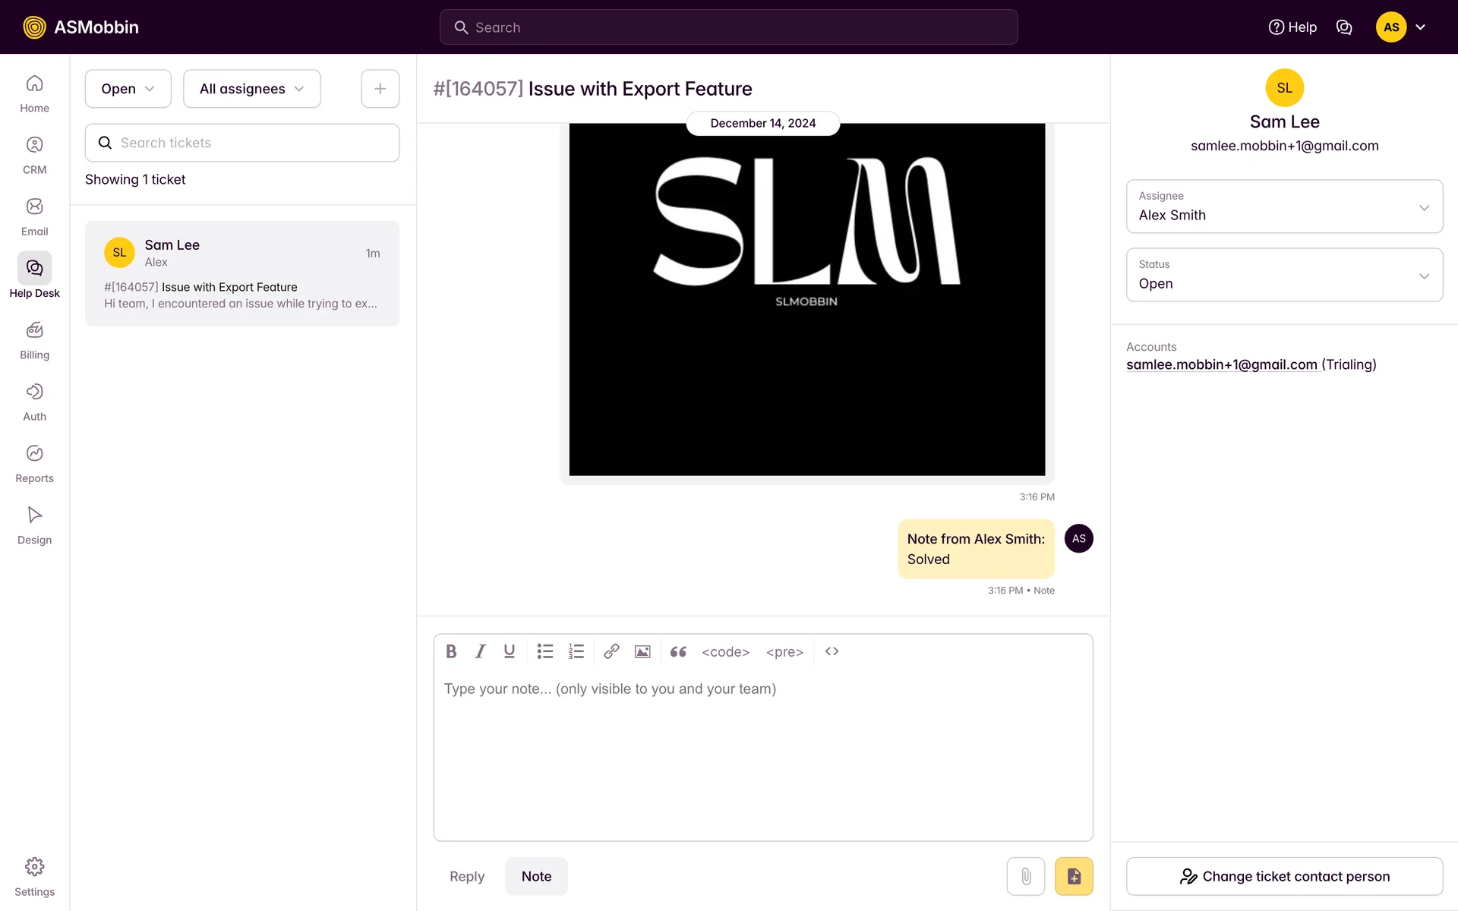The height and width of the screenshot is (911, 1458).
Task: Select the Note tab
Action: (x=536, y=876)
